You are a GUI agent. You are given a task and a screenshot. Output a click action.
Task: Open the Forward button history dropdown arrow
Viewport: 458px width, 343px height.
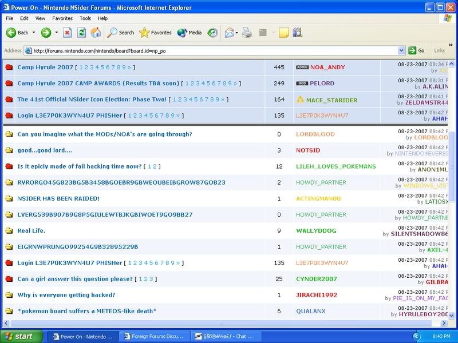coord(56,33)
